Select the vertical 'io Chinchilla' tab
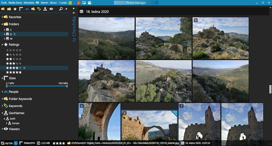The height and width of the screenshot is (146, 272). [x=74, y=29]
